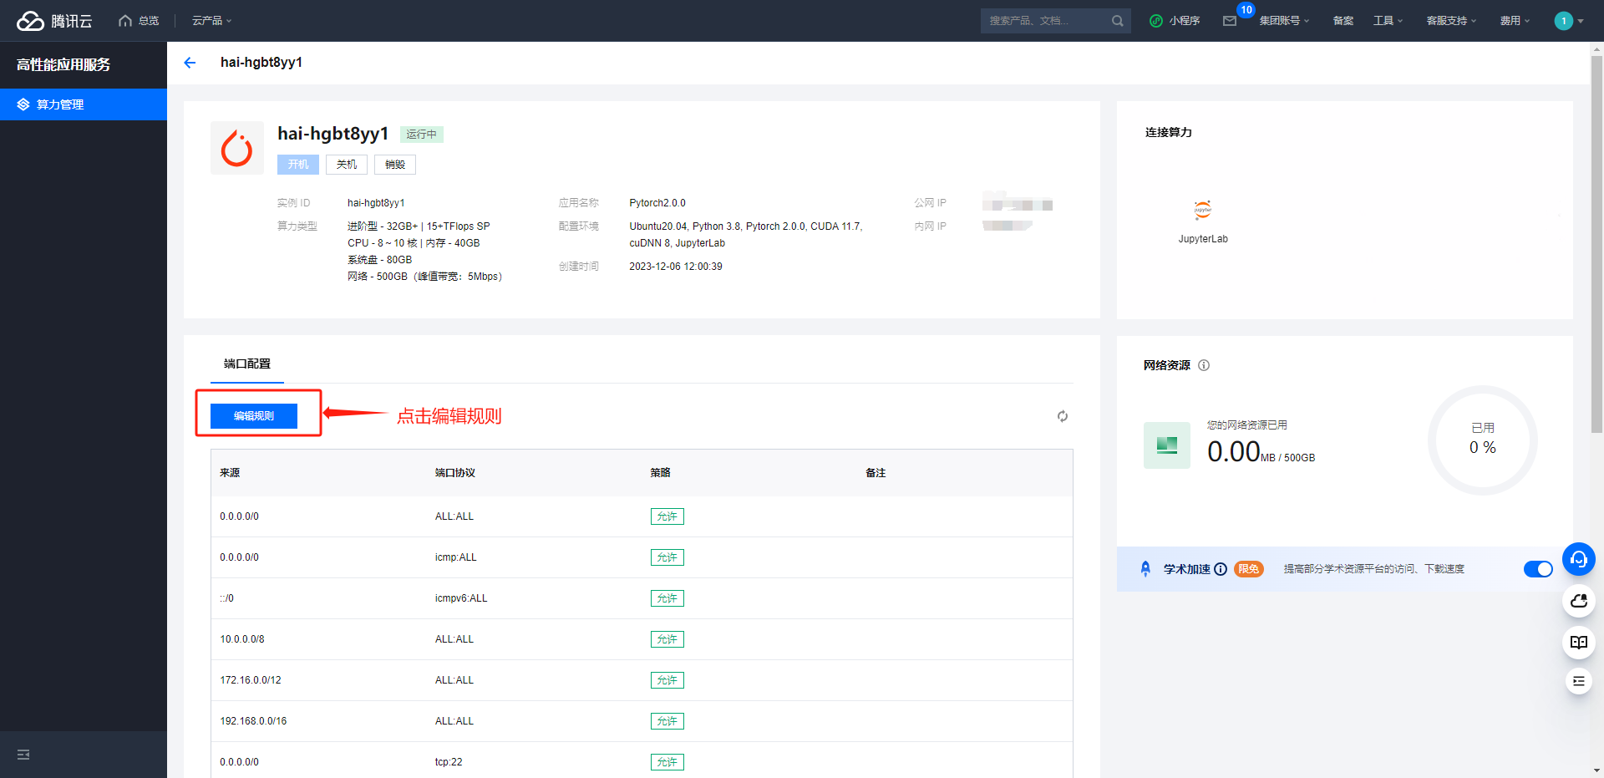The width and height of the screenshot is (1604, 778).
Task: Expand the 集团账号 group account menu
Action: pos(1284,21)
